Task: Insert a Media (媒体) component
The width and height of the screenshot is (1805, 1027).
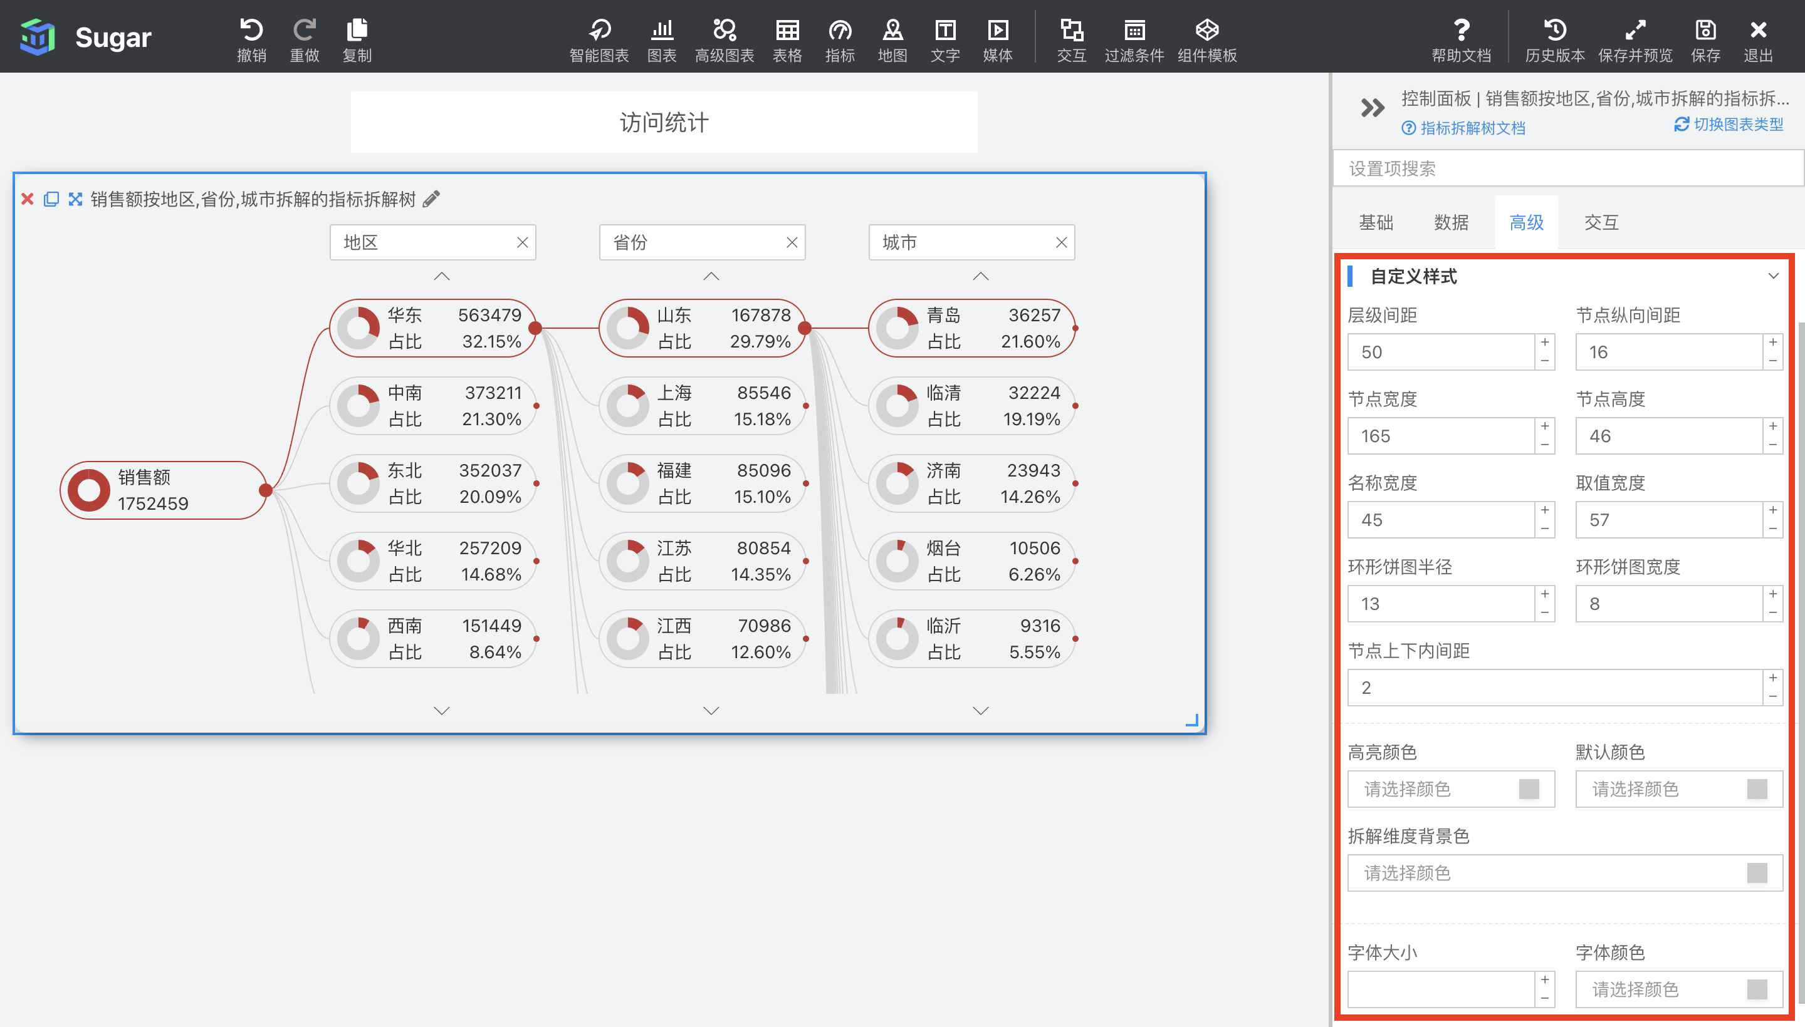Action: tap(998, 39)
